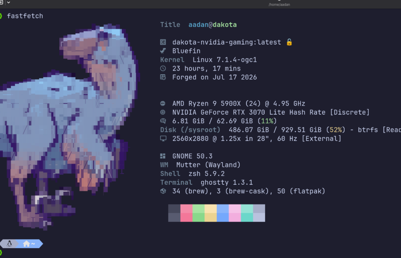The width and height of the screenshot is (401, 258).
Task: Click the clock icon beside uptime
Action: click(163, 69)
